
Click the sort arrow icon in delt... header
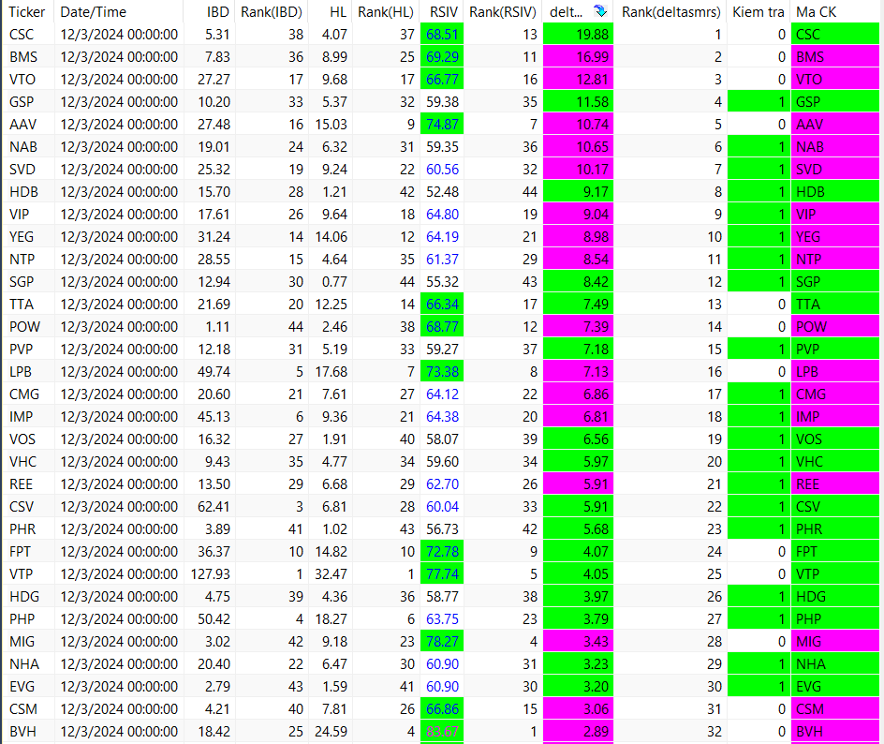point(600,11)
